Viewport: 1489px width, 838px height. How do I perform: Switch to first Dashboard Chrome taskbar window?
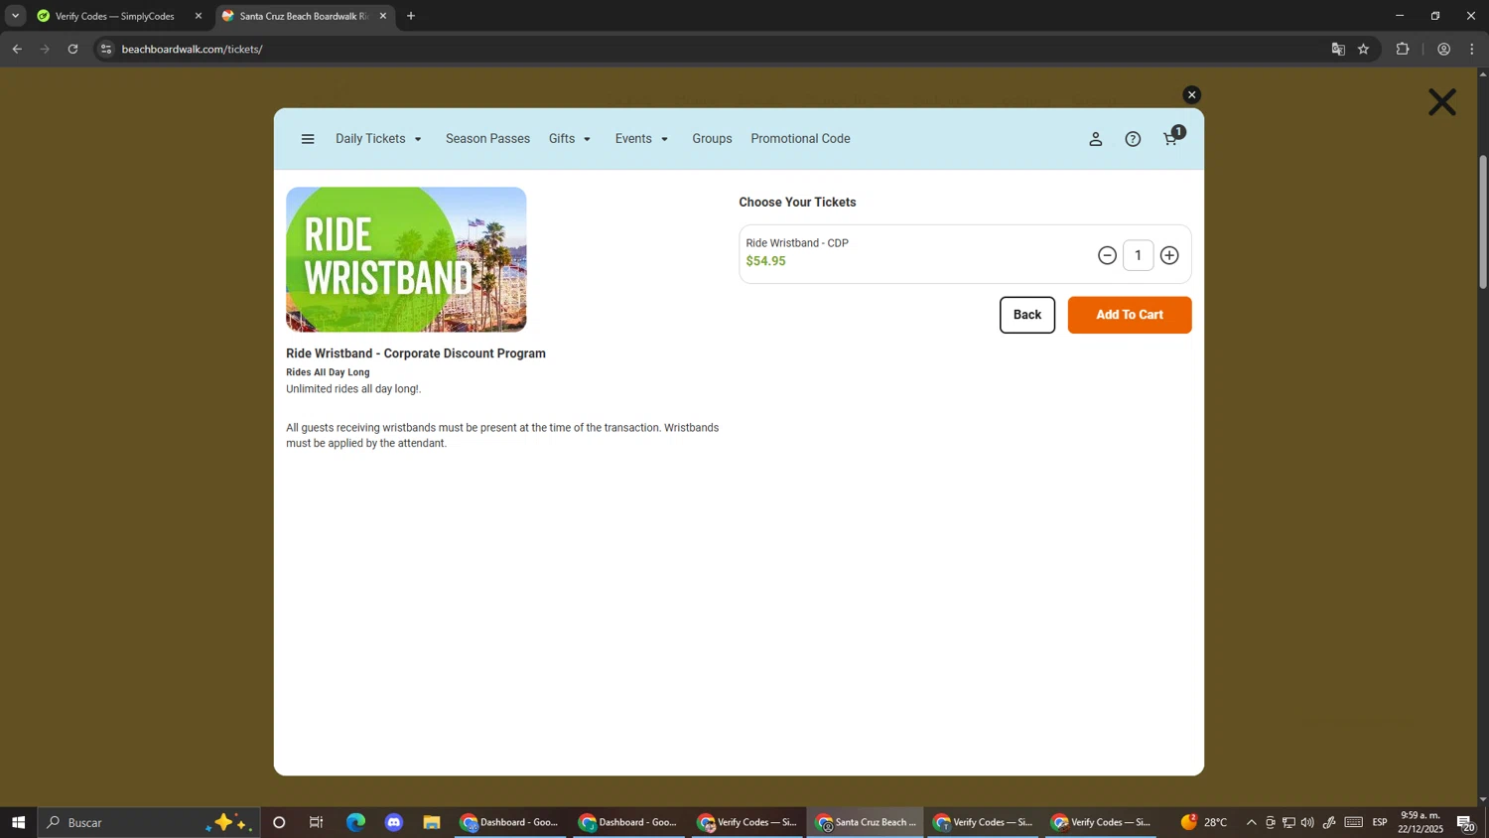coord(510,822)
